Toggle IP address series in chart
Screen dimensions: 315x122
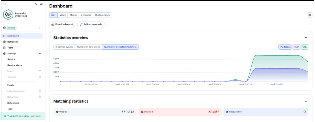(x=285, y=47)
